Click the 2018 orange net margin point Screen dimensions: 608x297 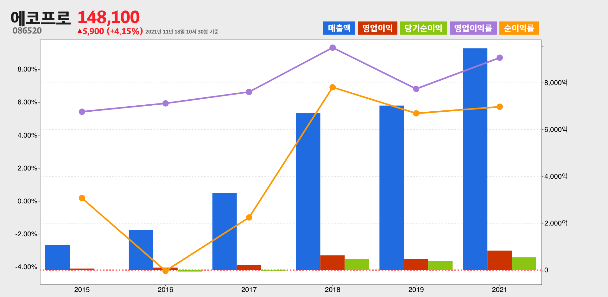tap(332, 87)
